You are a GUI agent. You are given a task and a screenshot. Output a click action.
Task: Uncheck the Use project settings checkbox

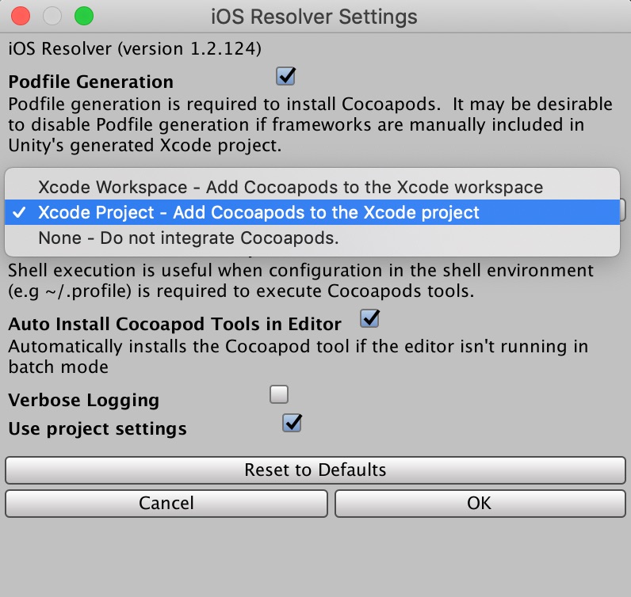[292, 423]
